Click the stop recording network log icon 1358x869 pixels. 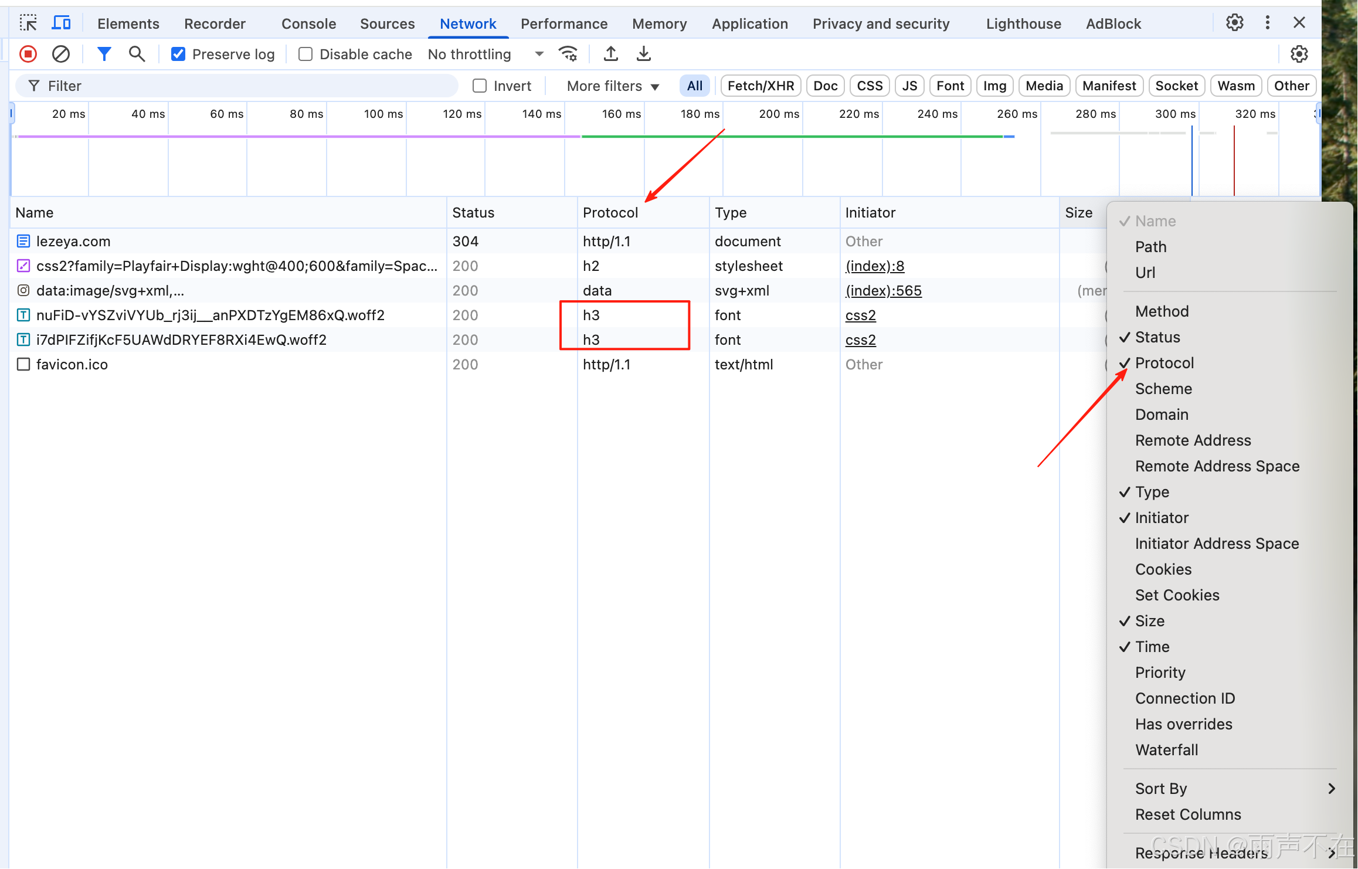coord(28,54)
